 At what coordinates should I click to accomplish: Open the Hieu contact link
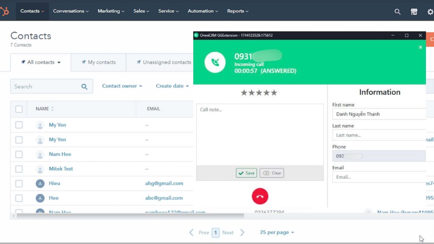point(54,183)
